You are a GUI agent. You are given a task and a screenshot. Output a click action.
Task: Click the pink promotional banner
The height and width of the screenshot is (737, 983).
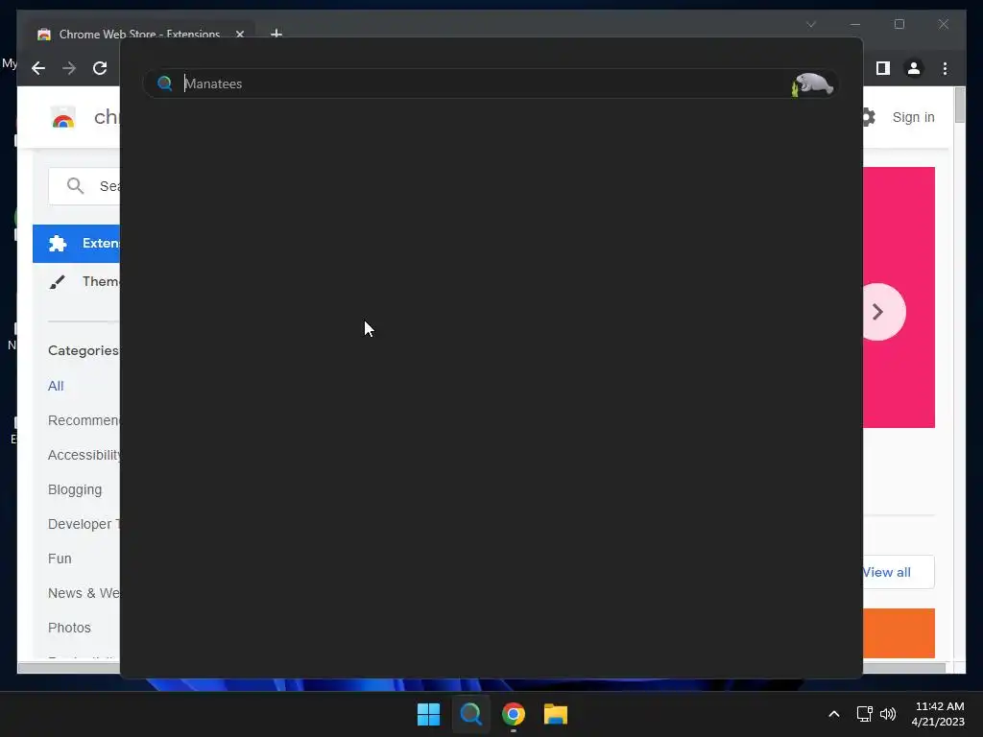coord(899,297)
